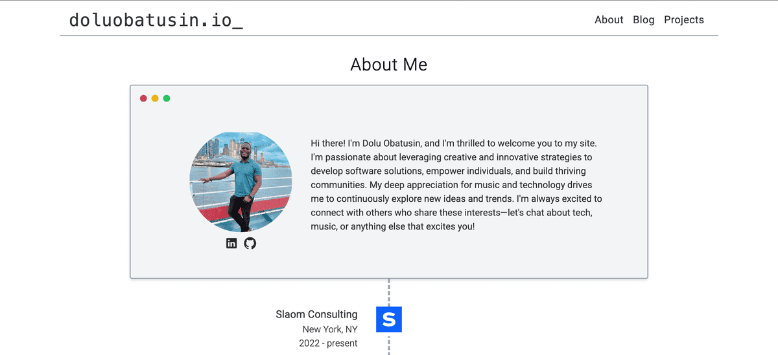Click the yellow dot in card header
Screen dimensions: 778x355
coord(155,98)
